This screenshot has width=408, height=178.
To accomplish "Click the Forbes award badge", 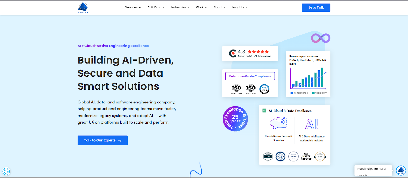I will tap(294, 156).
